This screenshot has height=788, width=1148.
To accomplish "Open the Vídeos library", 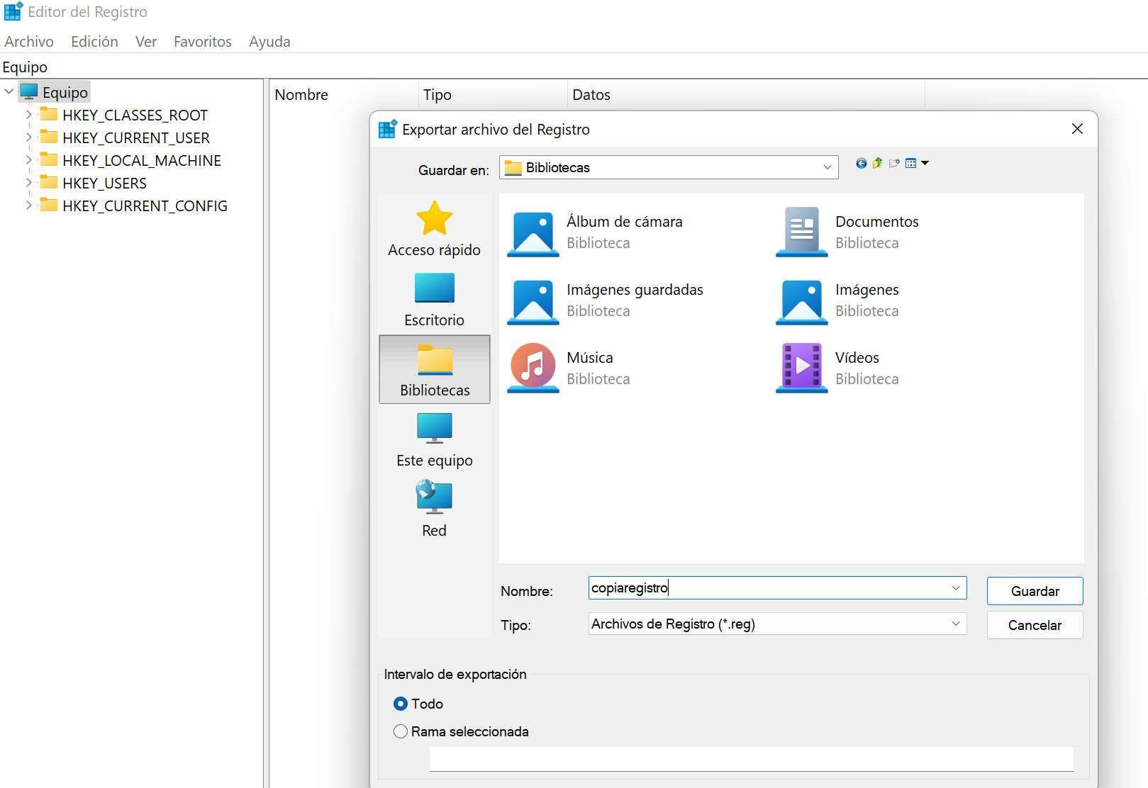I will (x=801, y=367).
